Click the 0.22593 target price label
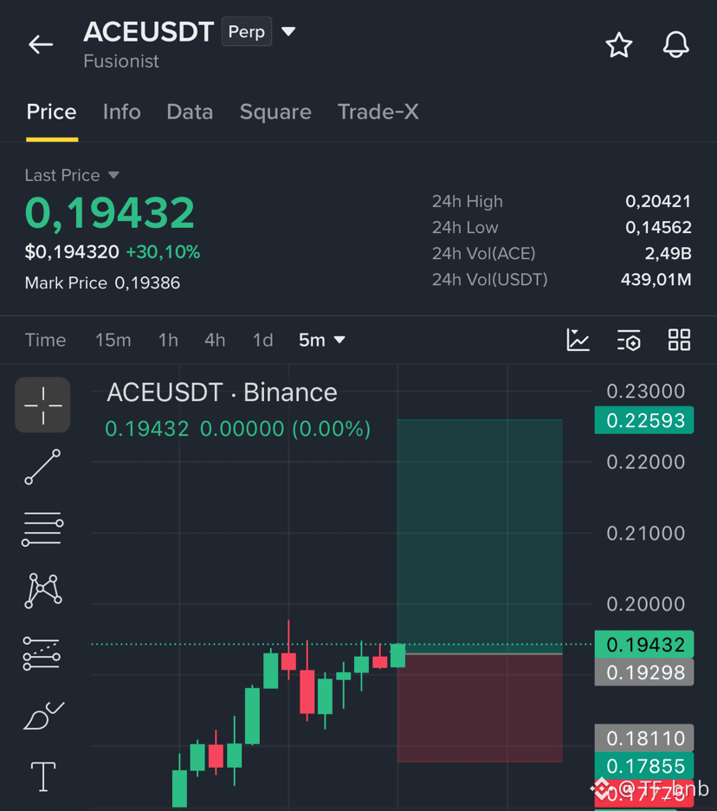 [644, 420]
